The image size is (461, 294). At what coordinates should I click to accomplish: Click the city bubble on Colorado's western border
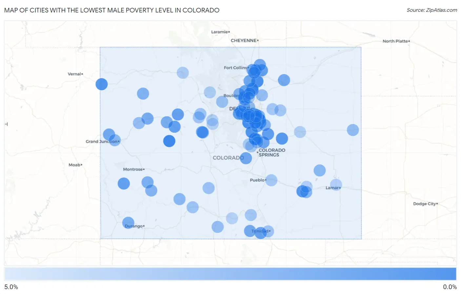(102, 84)
